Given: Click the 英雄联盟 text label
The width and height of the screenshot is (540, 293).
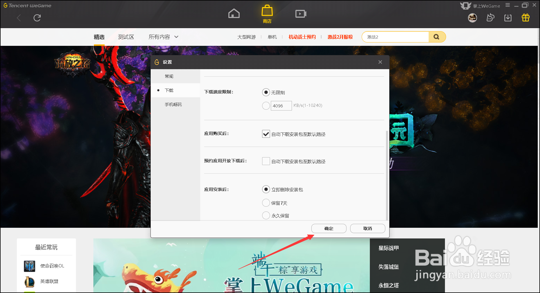Looking at the screenshot, I should (x=49, y=281).
